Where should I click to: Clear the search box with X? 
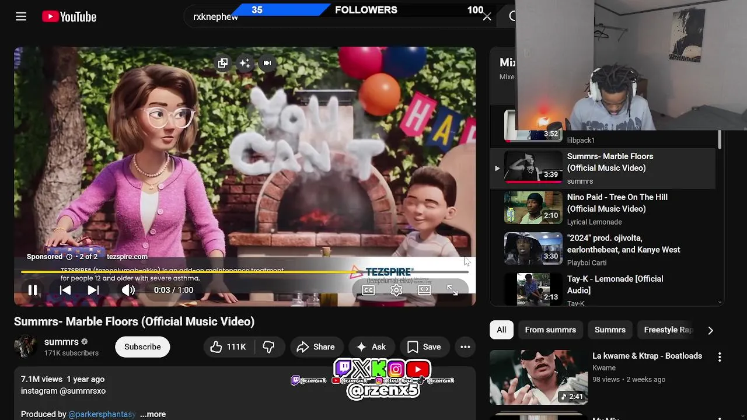(487, 17)
